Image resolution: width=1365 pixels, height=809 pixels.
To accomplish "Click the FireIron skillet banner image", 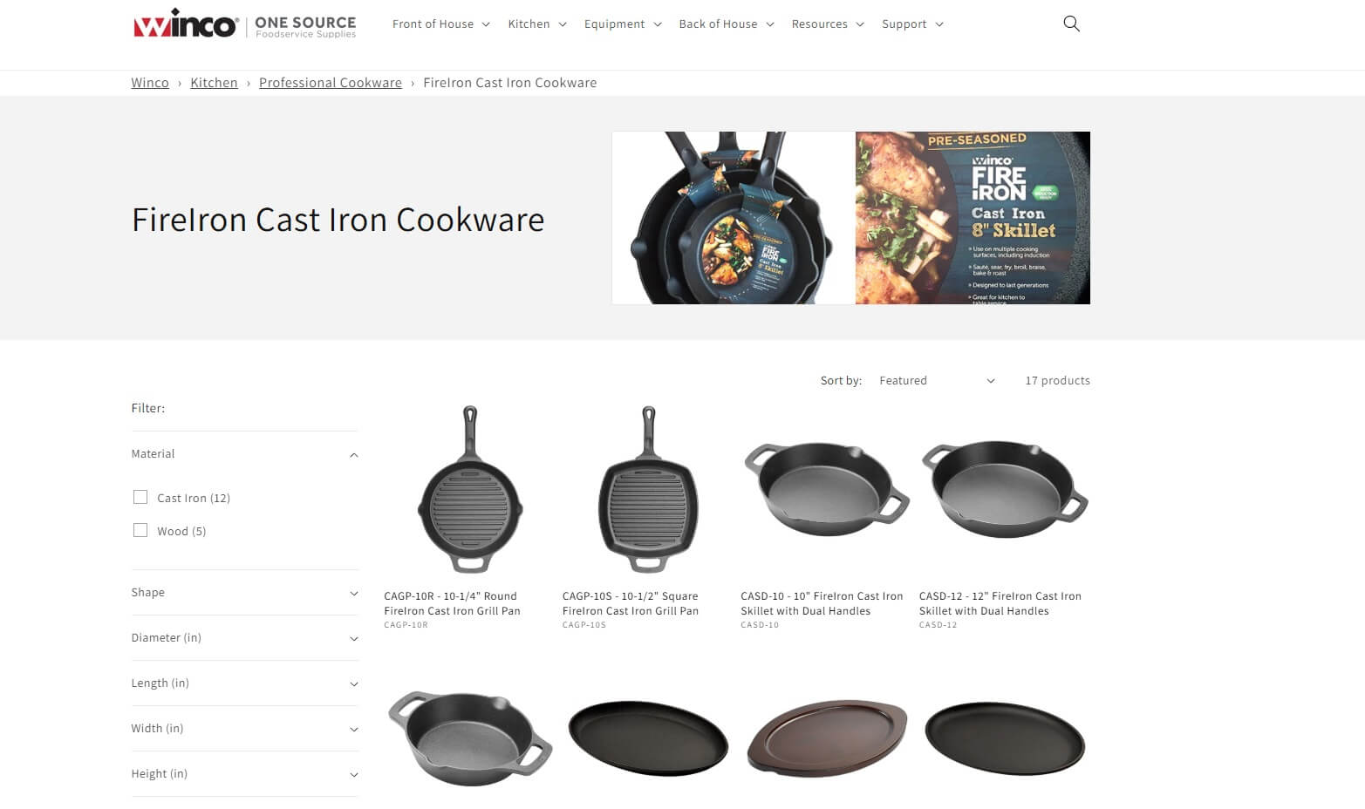I will pyautogui.click(x=851, y=218).
